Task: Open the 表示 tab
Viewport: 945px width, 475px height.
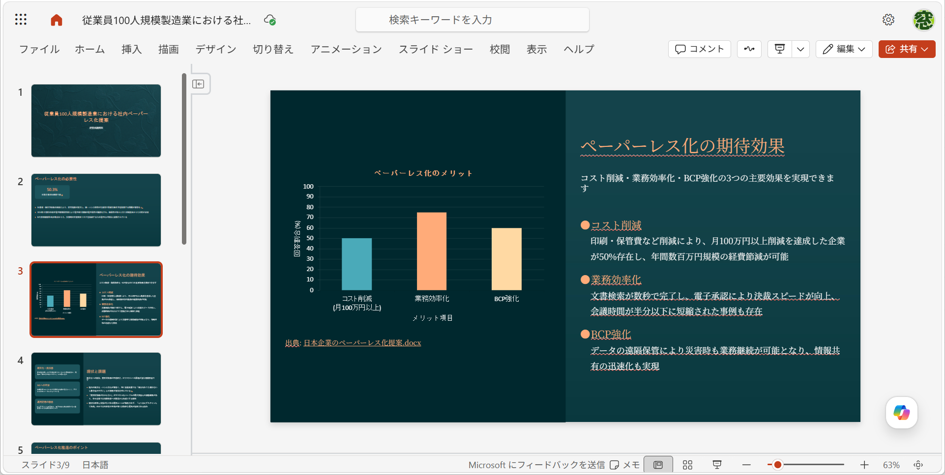Action: (536, 49)
